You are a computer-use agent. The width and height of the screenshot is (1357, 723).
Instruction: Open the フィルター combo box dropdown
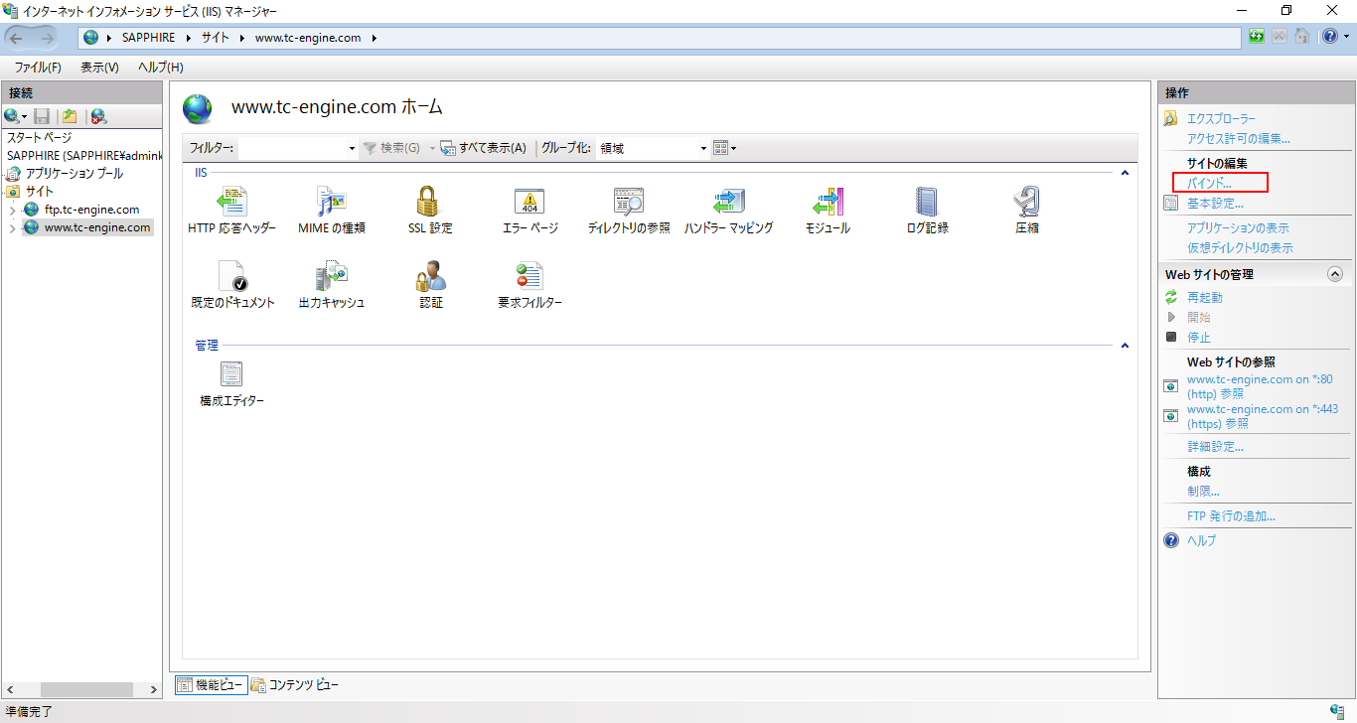352,148
